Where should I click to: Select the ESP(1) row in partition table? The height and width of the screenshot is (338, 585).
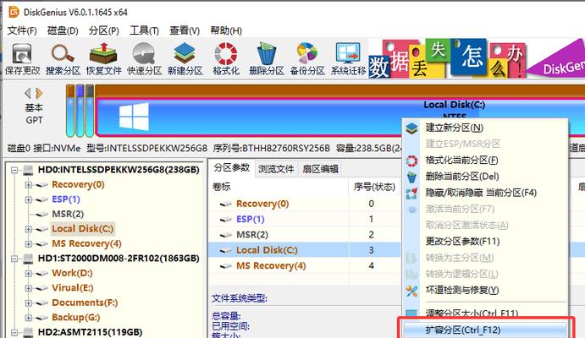click(304, 219)
